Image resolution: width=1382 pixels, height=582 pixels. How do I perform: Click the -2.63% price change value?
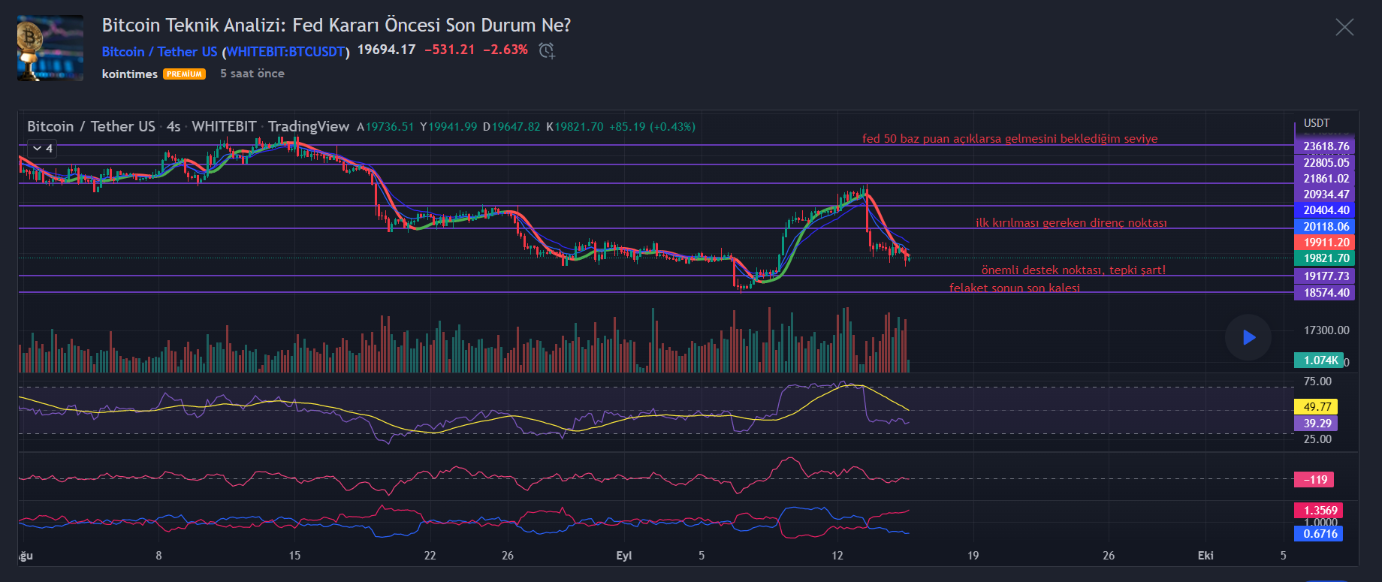tap(505, 50)
